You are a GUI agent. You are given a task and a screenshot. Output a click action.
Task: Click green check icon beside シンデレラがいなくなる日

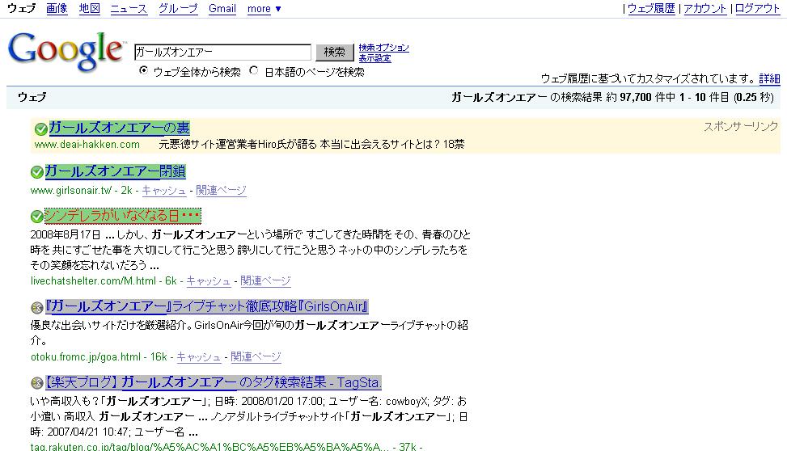coord(36,217)
